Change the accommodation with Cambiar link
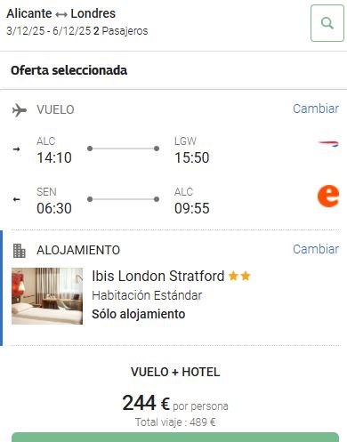This screenshot has width=347, height=442. pos(316,249)
